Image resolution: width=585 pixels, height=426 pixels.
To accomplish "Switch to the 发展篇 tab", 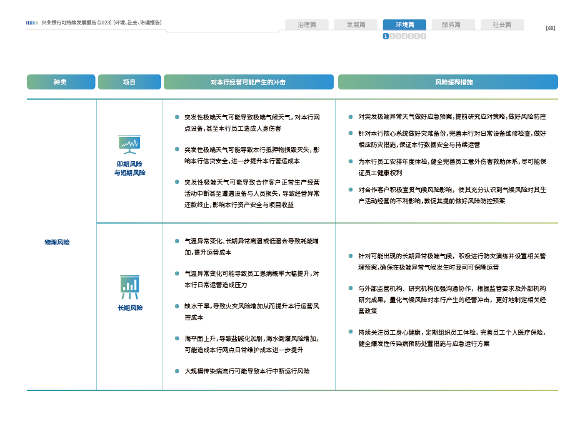I will point(356,25).
